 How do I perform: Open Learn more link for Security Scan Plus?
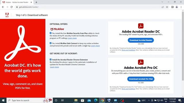click(72, 38)
